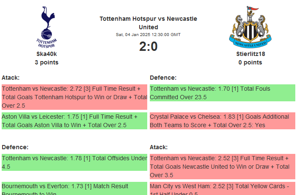
Task: Select the Total Fouls Committed Over 23.5 bet
Action: 222,93
